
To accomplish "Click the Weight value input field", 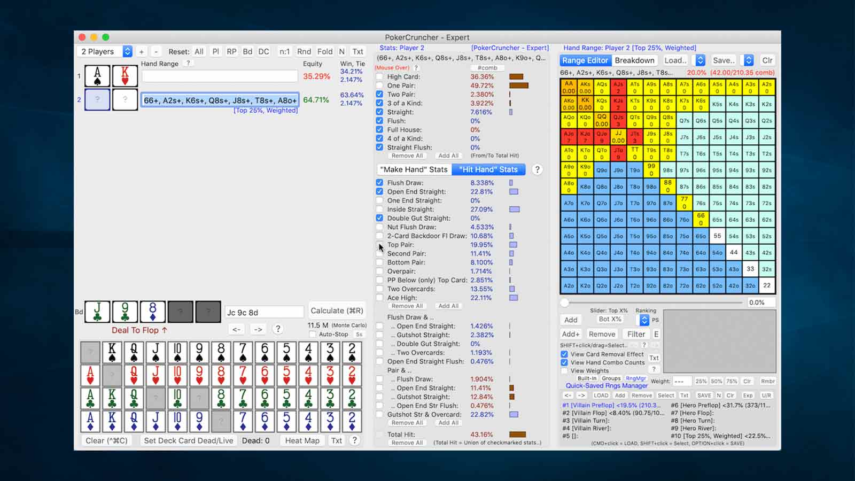I will (681, 381).
